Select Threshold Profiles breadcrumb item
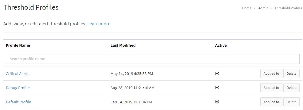This screenshot has width=303, height=110. pyautogui.click(x=288, y=8)
